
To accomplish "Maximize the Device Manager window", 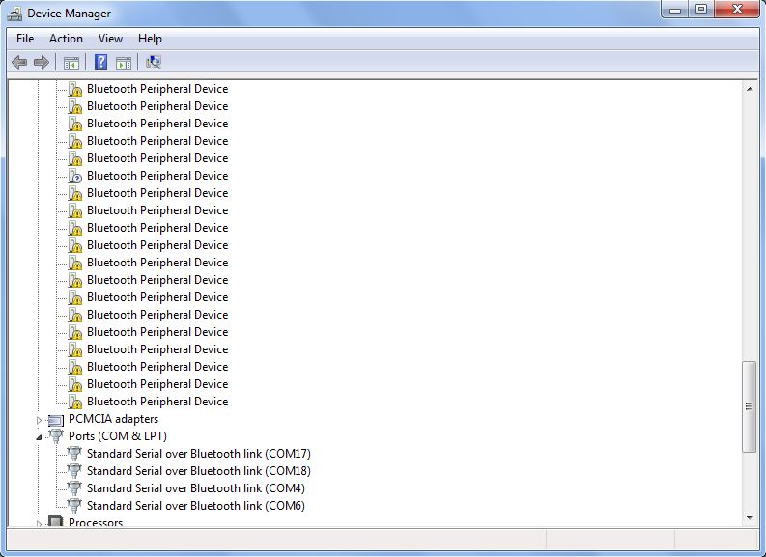I will 701,10.
